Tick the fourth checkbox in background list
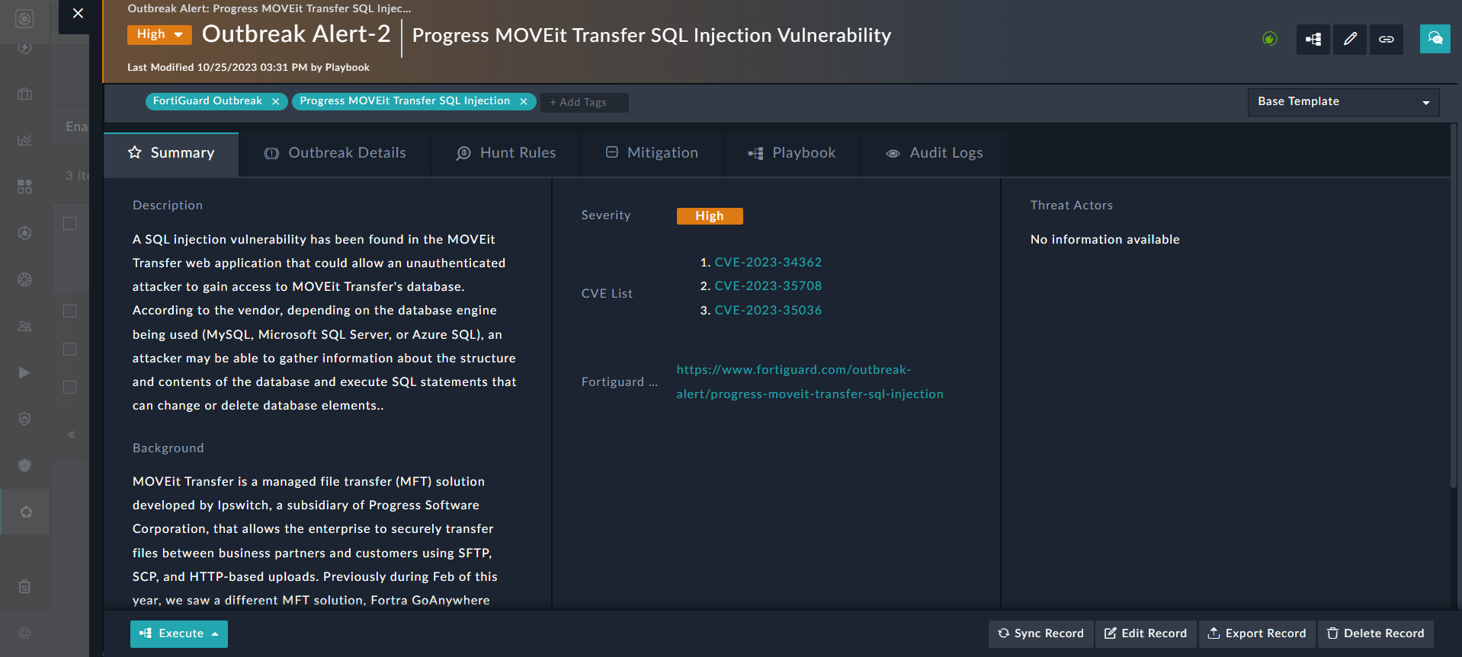The height and width of the screenshot is (657, 1462). tap(69, 388)
